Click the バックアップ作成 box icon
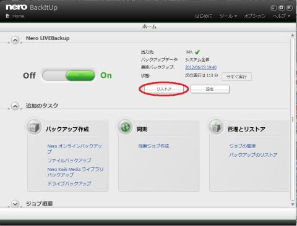The image size is (297, 226). coord(34,127)
